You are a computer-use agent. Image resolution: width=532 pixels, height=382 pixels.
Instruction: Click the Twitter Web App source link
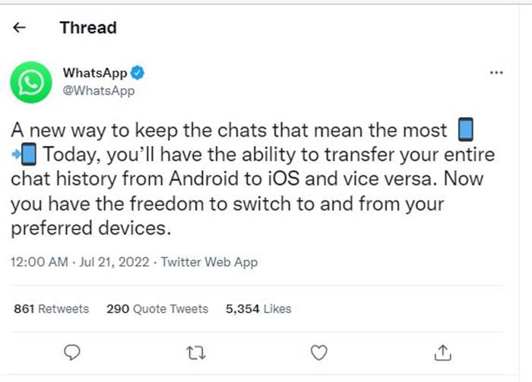tap(210, 262)
